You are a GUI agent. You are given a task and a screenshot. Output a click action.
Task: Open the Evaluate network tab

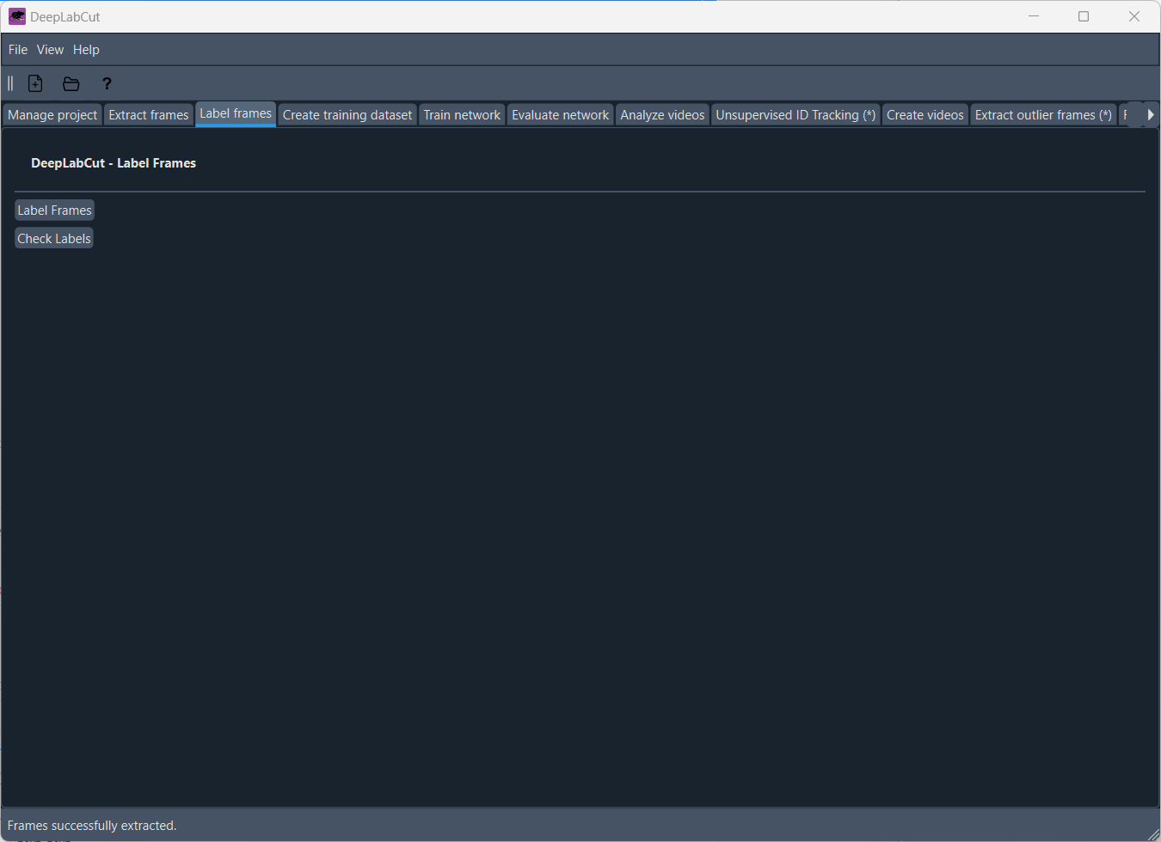click(560, 115)
